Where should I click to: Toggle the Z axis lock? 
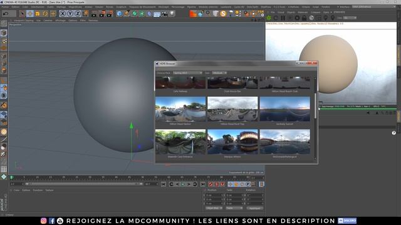point(78,14)
